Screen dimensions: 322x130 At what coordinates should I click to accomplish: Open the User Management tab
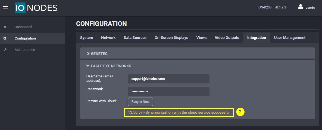click(x=290, y=38)
